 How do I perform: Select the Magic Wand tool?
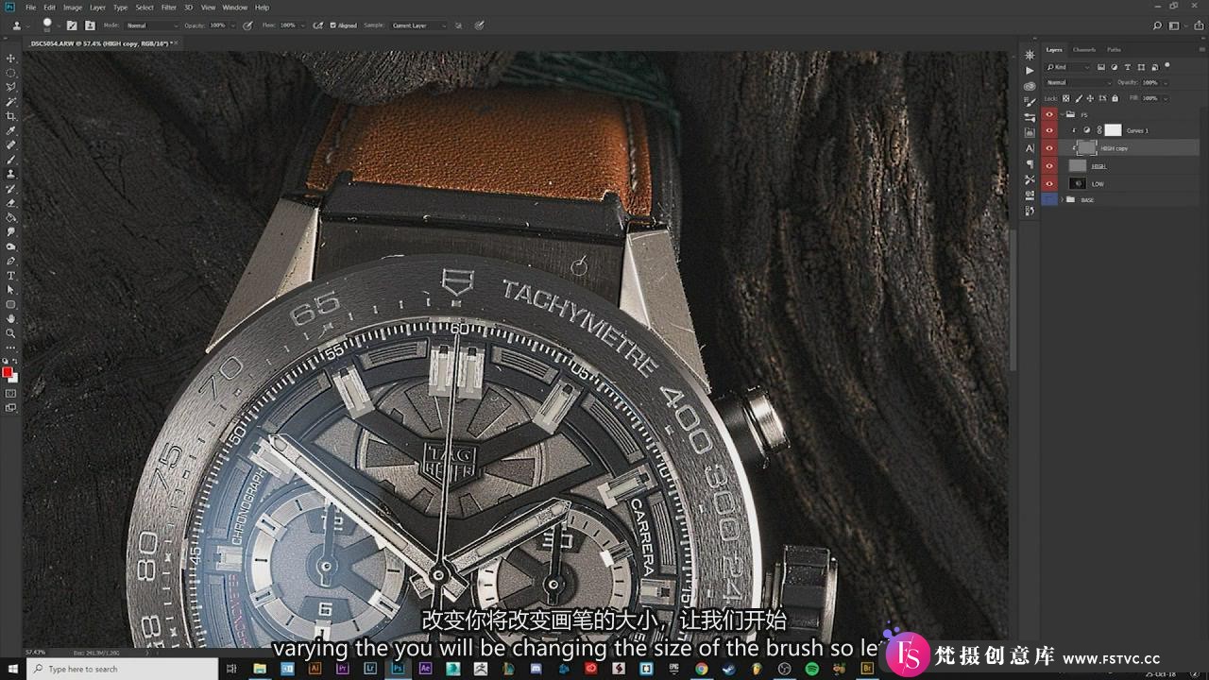tap(11, 101)
